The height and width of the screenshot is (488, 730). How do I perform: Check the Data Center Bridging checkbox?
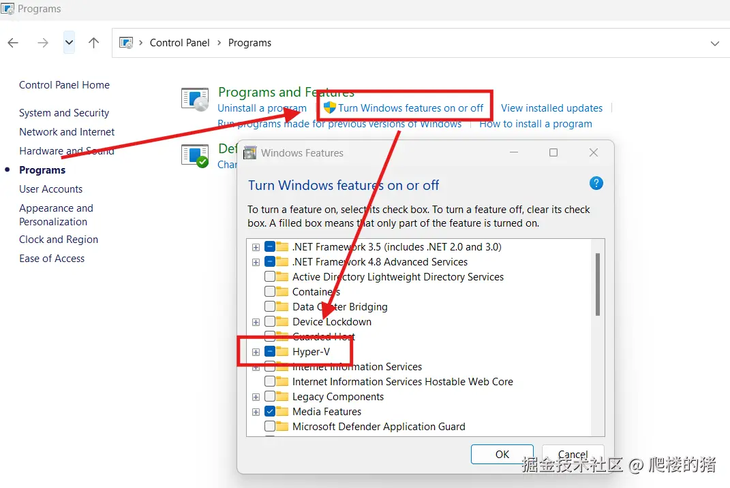269,307
